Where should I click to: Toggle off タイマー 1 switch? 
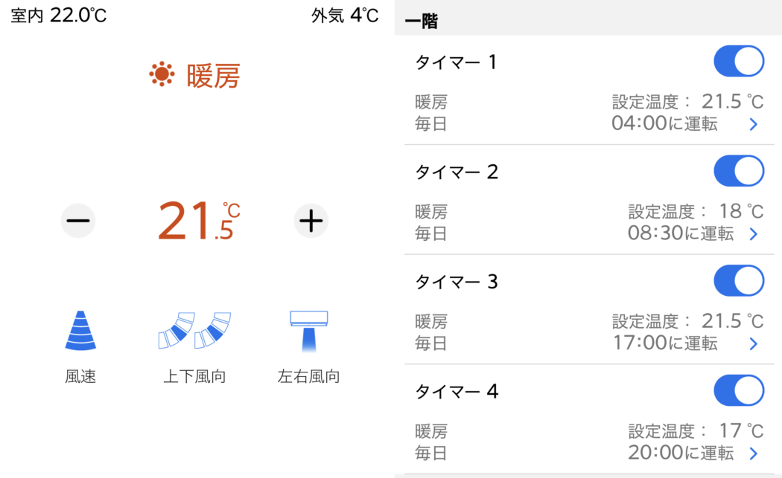click(x=738, y=62)
